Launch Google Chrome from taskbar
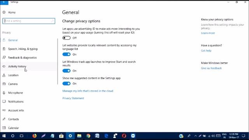 click(88, 136)
